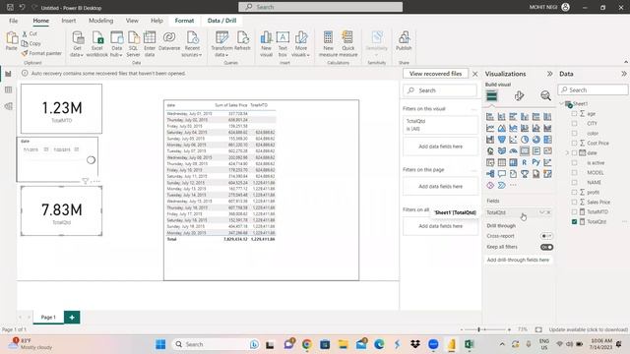Expand the date field hierarchy
The height and width of the screenshot is (354, 630).
pos(567,153)
